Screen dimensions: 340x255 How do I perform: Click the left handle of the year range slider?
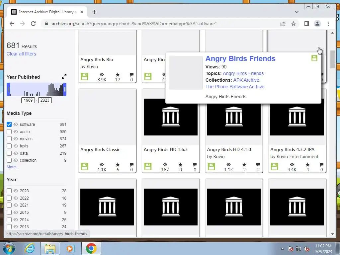8,89
